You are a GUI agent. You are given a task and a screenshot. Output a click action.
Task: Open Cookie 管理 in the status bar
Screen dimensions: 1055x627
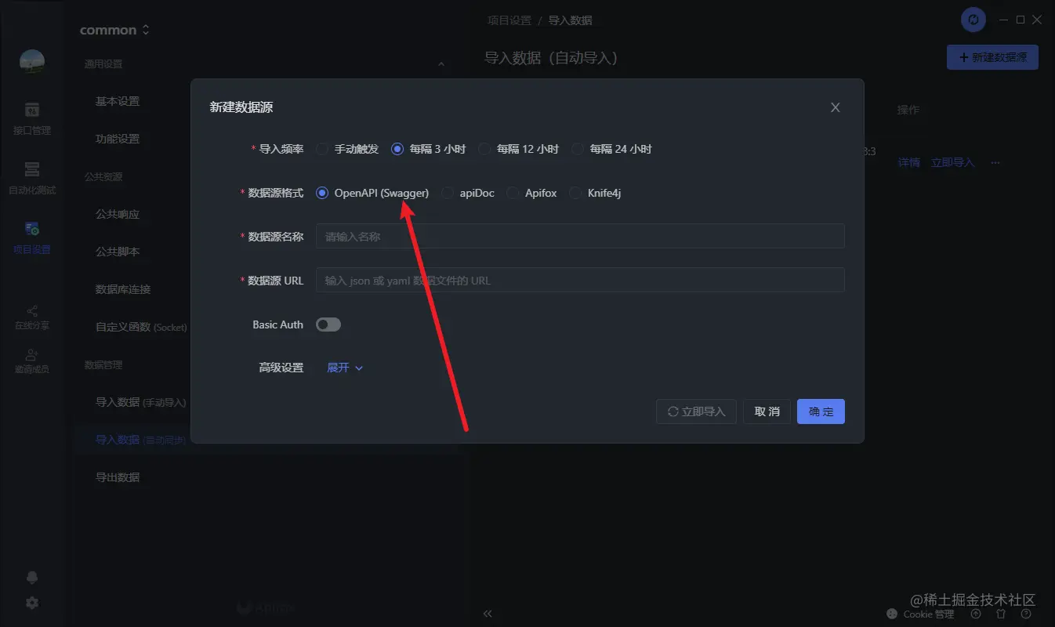click(x=920, y=614)
